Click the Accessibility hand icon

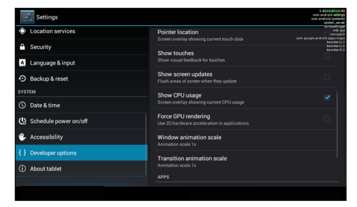tap(22, 137)
